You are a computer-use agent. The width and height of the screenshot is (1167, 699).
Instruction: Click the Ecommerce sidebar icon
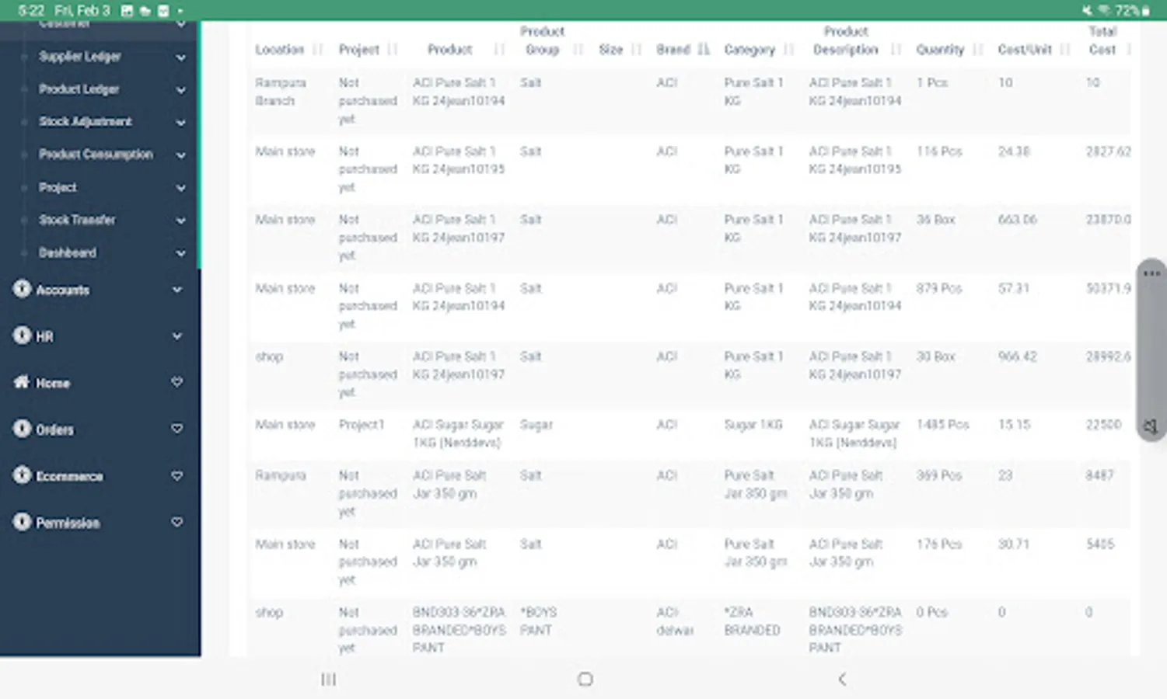22,475
